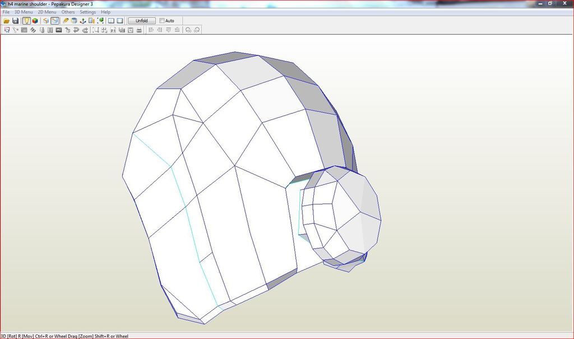Select the pencil edit icon

[x=66, y=21]
